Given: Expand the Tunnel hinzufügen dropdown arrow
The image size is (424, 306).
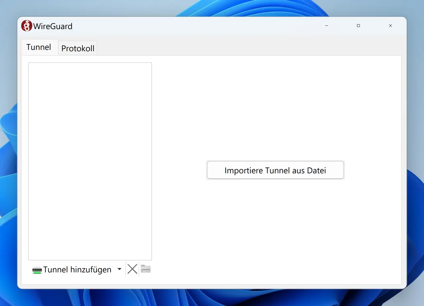Looking at the screenshot, I should [120, 269].
